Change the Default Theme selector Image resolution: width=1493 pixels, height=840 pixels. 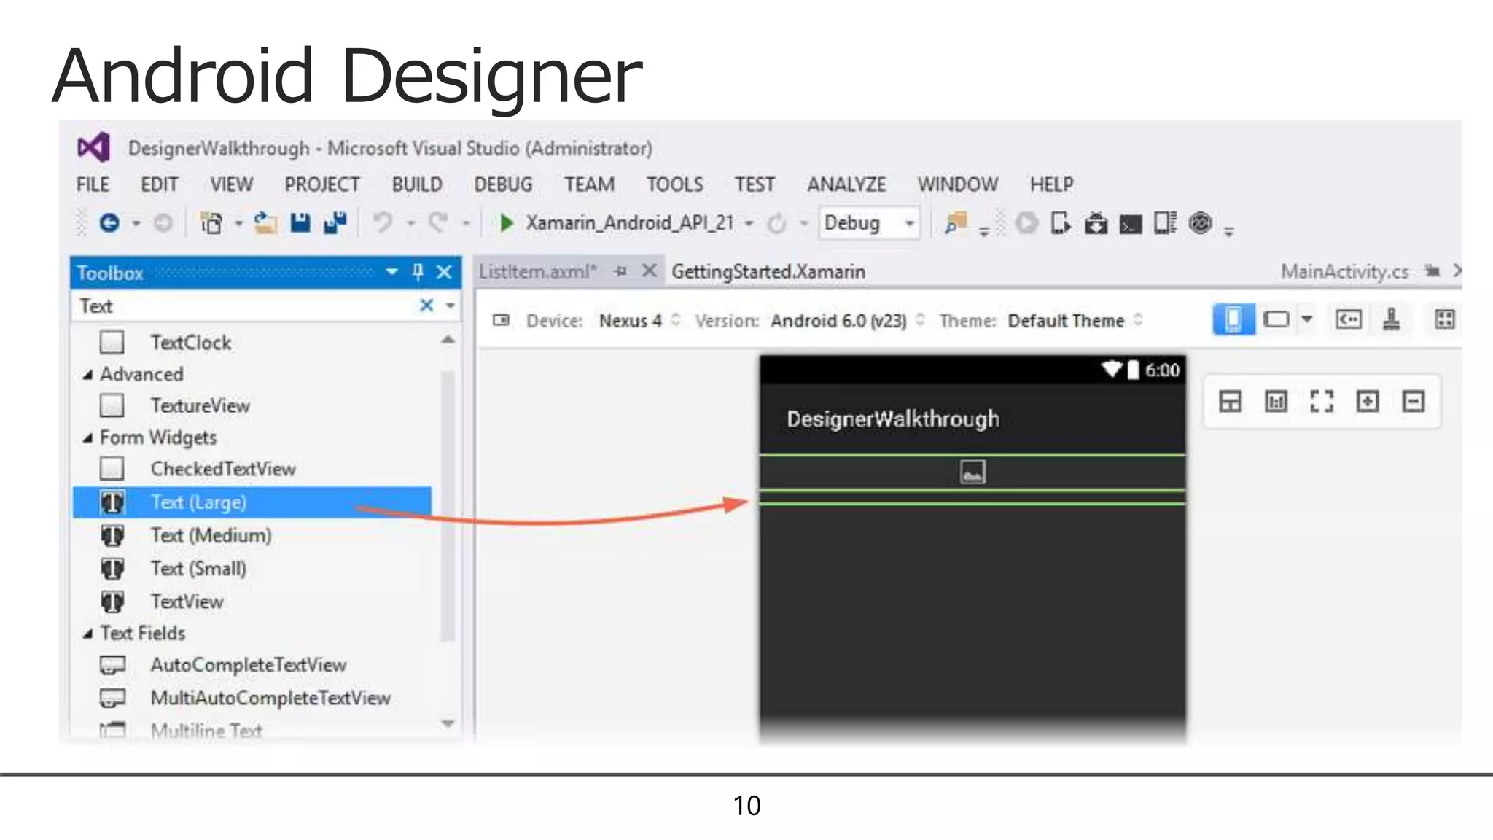pos(1075,321)
